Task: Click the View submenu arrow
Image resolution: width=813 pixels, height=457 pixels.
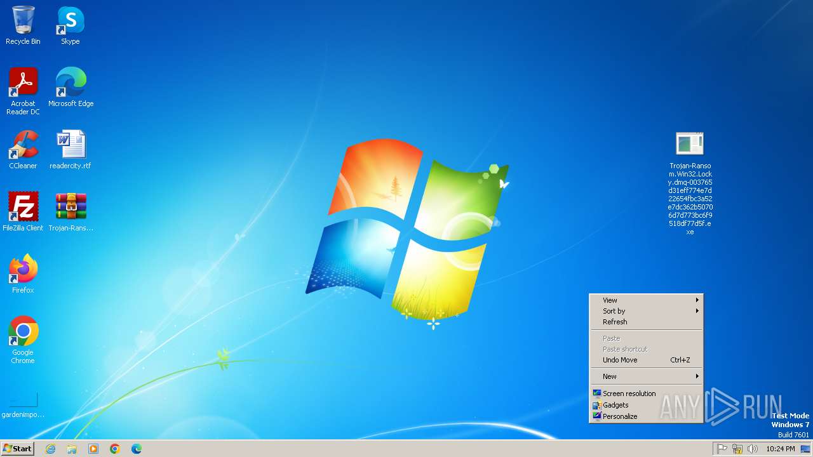Action: tap(697, 300)
